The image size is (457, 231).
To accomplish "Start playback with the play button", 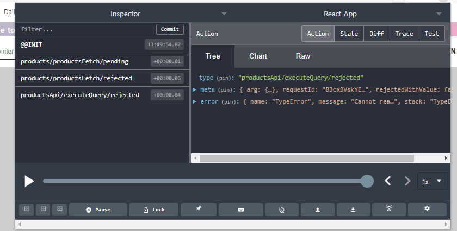I will coord(29,181).
